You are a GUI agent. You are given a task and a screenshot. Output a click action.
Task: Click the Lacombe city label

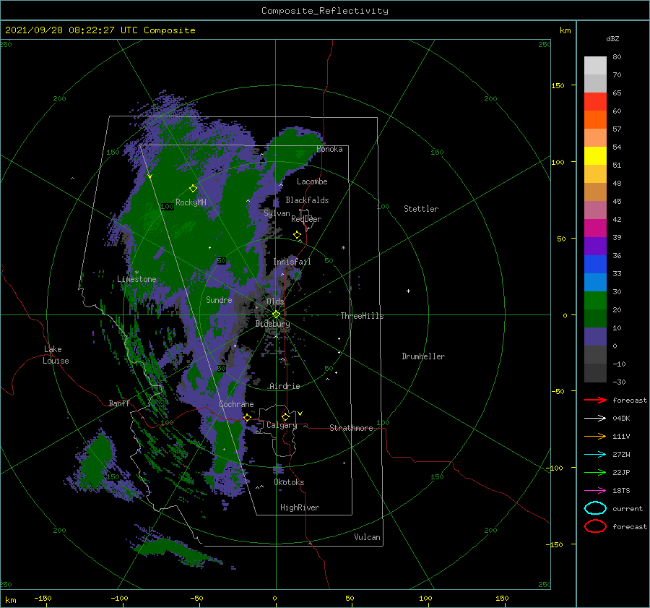[x=312, y=181]
